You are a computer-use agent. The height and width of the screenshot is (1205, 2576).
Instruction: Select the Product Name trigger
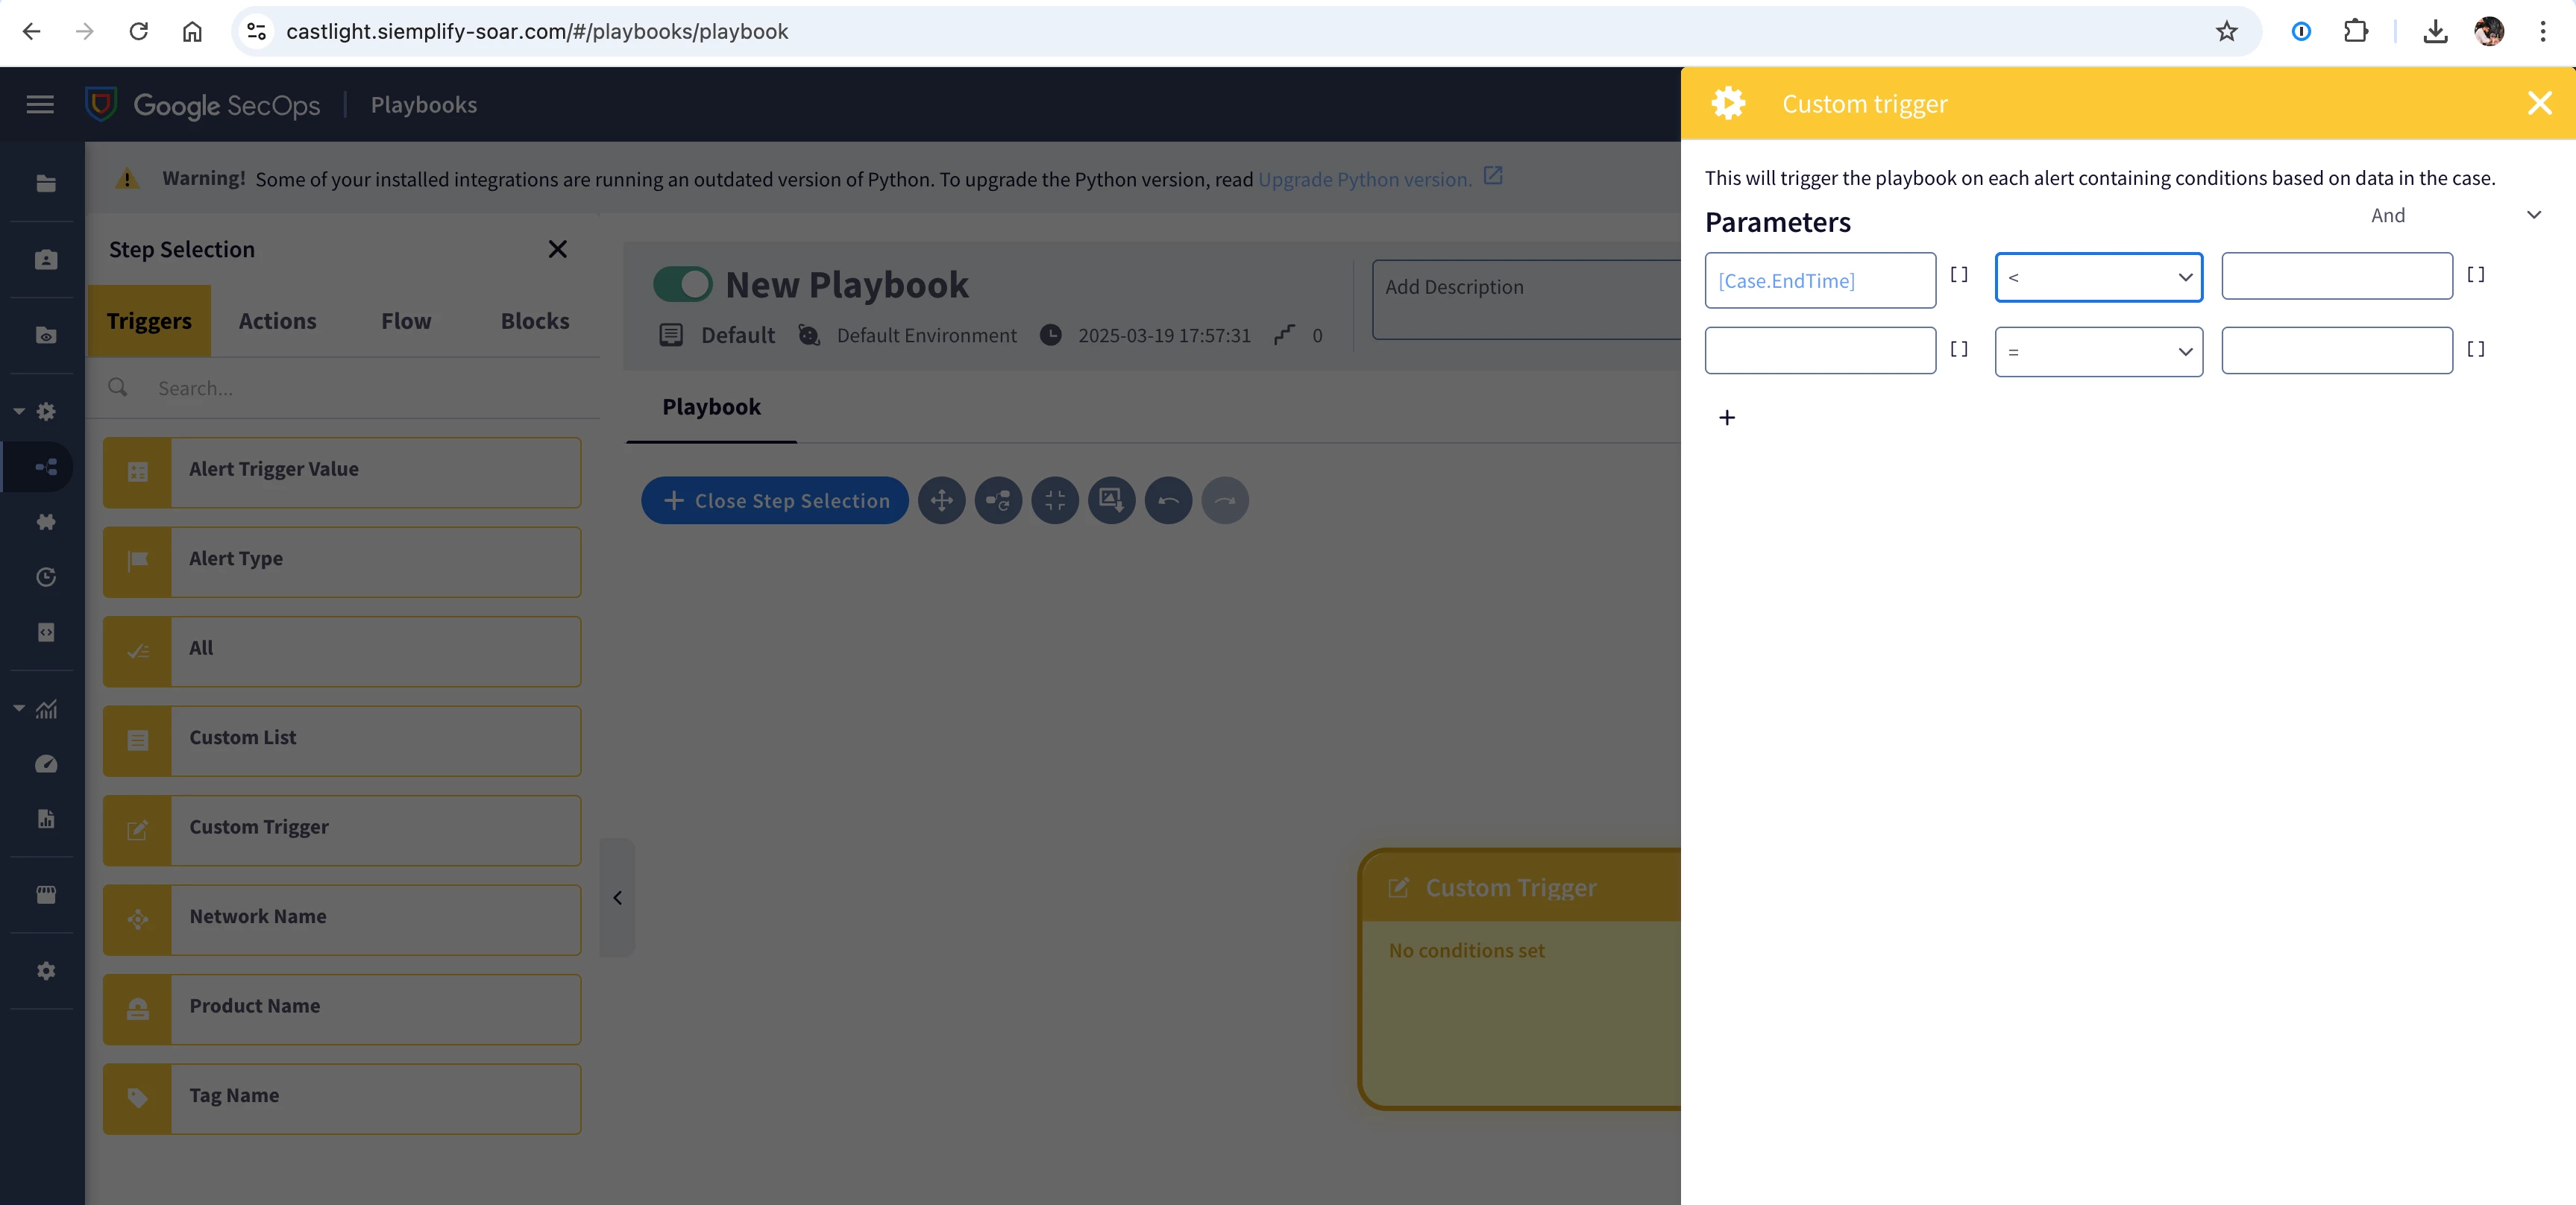(x=342, y=1010)
